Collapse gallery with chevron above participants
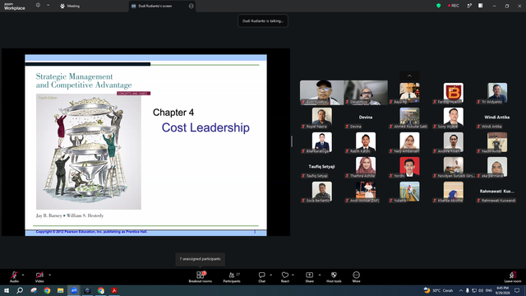This screenshot has height=296, width=526. pyautogui.click(x=409, y=76)
